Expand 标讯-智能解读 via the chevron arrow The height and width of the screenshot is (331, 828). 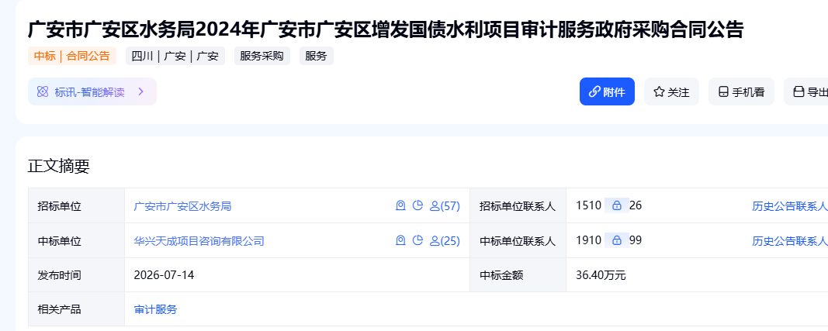(x=140, y=91)
